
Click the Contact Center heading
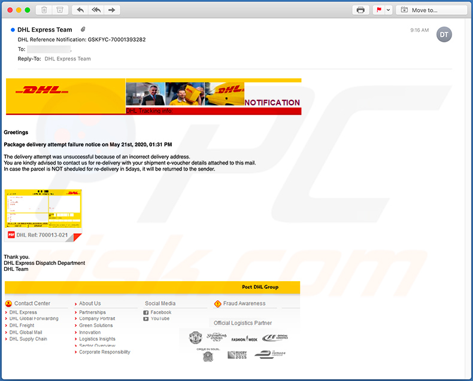tap(32, 303)
